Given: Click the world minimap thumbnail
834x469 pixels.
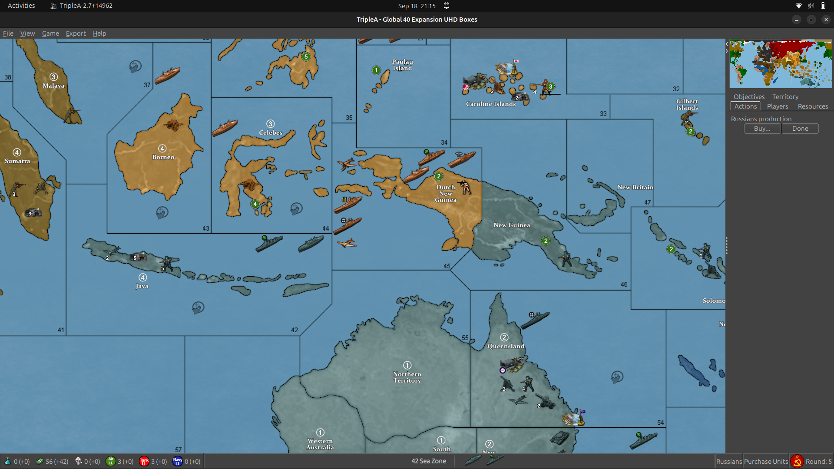Looking at the screenshot, I should (781, 64).
